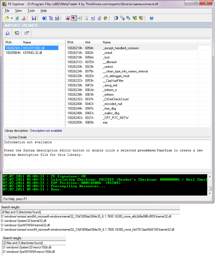Open the Debug Information viewer icon
Image resolution: width=216 pixels, height=258 pixels.
click(x=93, y=18)
